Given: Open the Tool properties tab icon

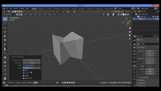Looking at the screenshot, I should coord(134,40).
